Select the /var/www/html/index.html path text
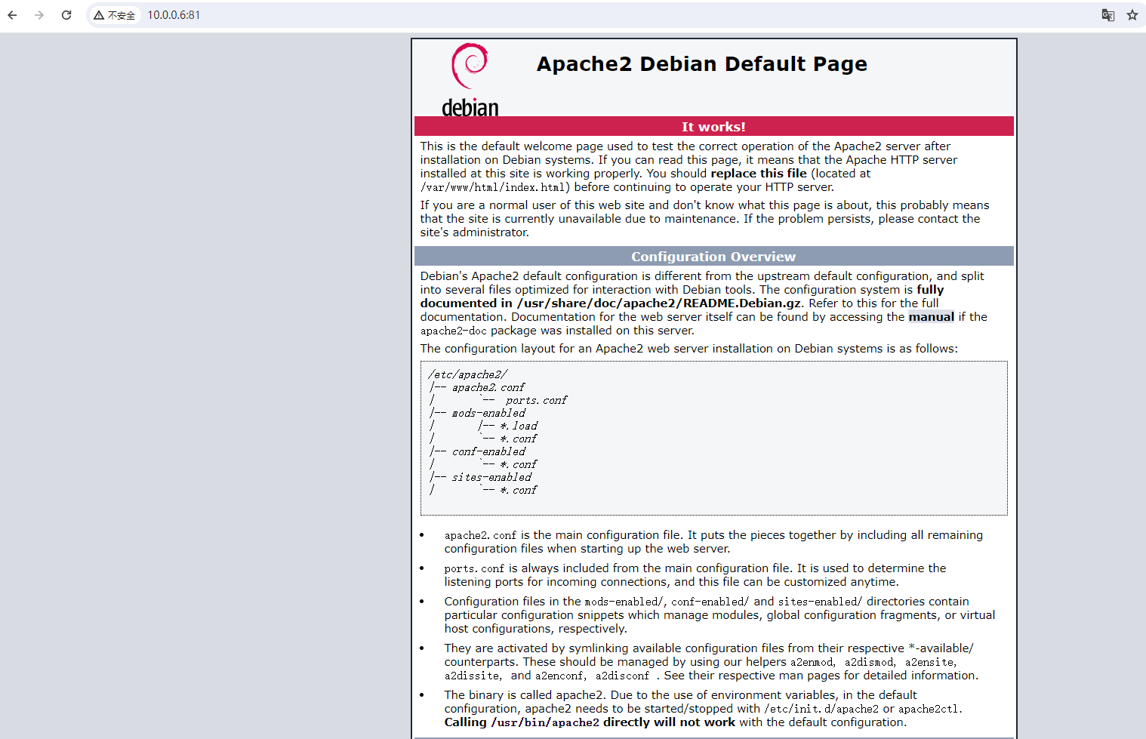Image resolution: width=1146 pixels, height=739 pixels. [493, 187]
